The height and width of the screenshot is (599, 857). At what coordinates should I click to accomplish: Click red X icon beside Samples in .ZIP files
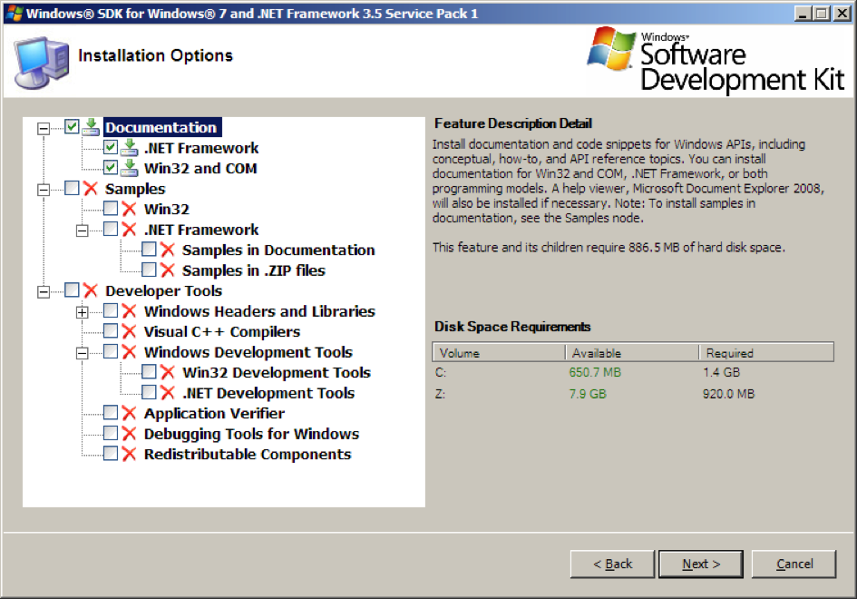click(x=168, y=270)
